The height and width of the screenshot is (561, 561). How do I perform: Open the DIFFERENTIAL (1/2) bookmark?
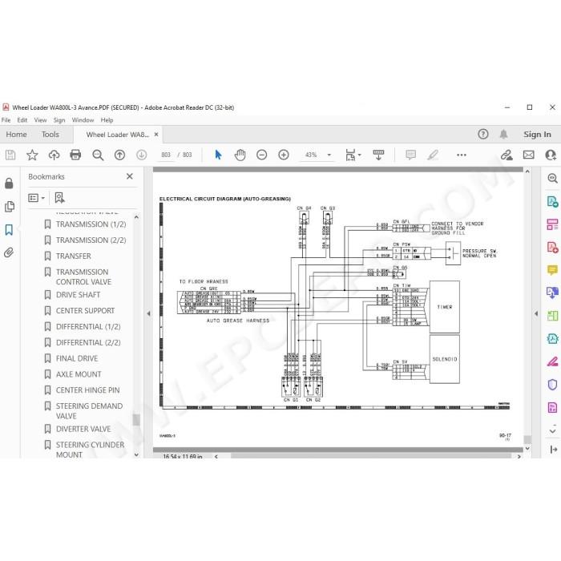coord(88,327)
